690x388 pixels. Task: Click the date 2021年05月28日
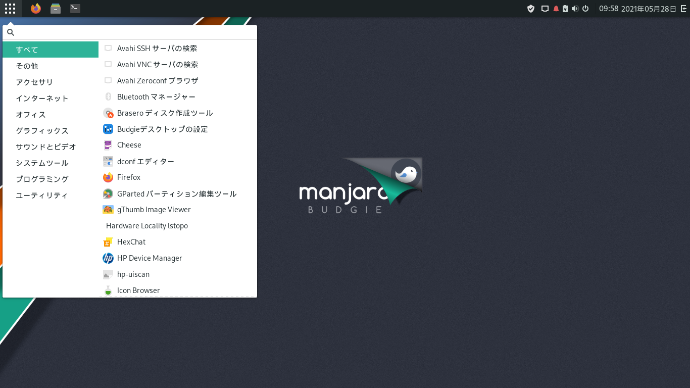649,9
